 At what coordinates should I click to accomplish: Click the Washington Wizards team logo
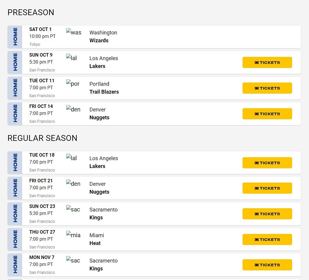click(x=73, y=32)
